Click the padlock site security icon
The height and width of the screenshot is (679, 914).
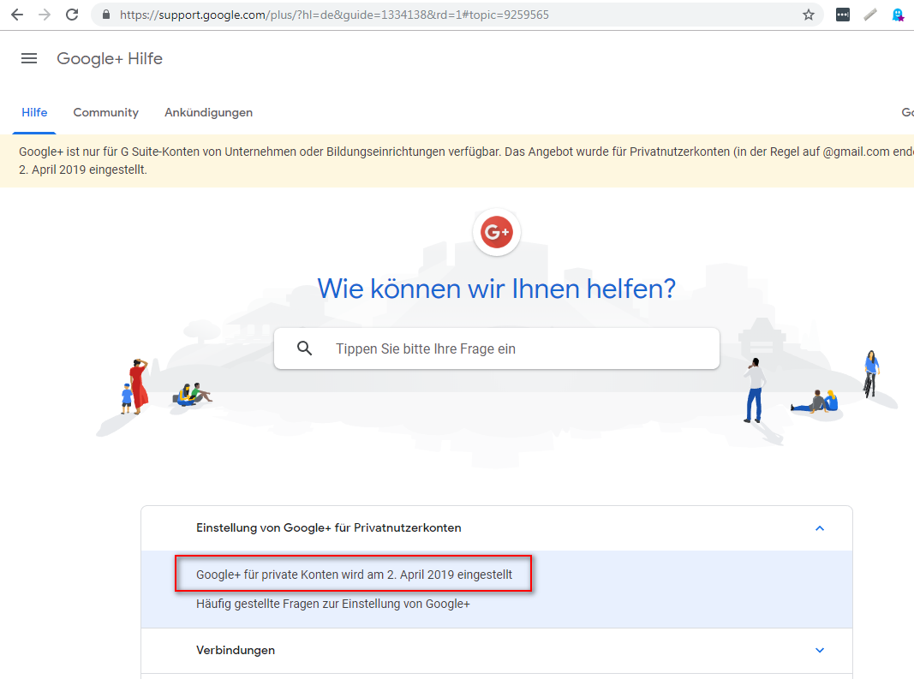click(x=106, y=15)
